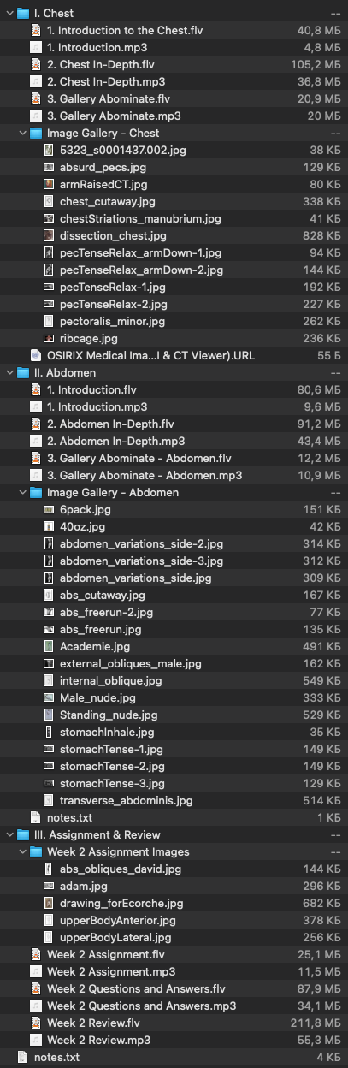The width and height of the screenshot is (348, 1068).
Task: Select the upperBodyLateral.jpg file
Action: (x=174, y=937)
